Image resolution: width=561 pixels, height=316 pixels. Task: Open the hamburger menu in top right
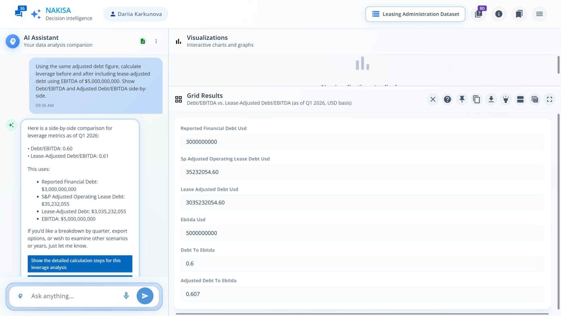point(539,14)
